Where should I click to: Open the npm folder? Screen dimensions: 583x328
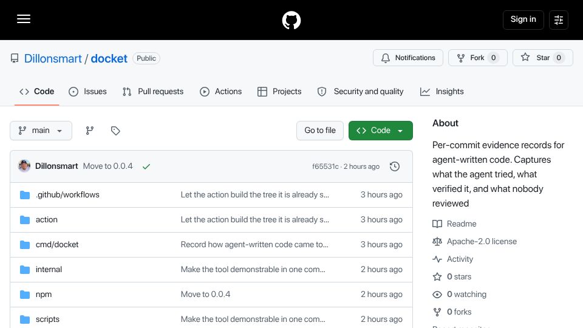click(x=44, y=295)
